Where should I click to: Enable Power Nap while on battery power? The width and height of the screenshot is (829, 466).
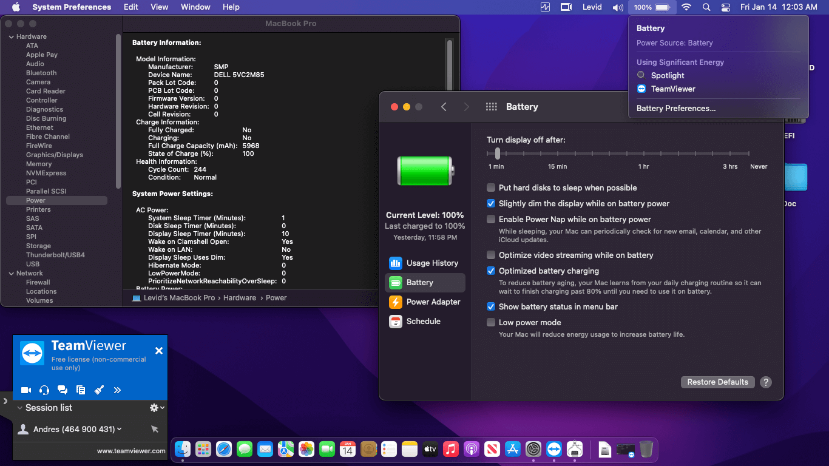tap(491, 220)
